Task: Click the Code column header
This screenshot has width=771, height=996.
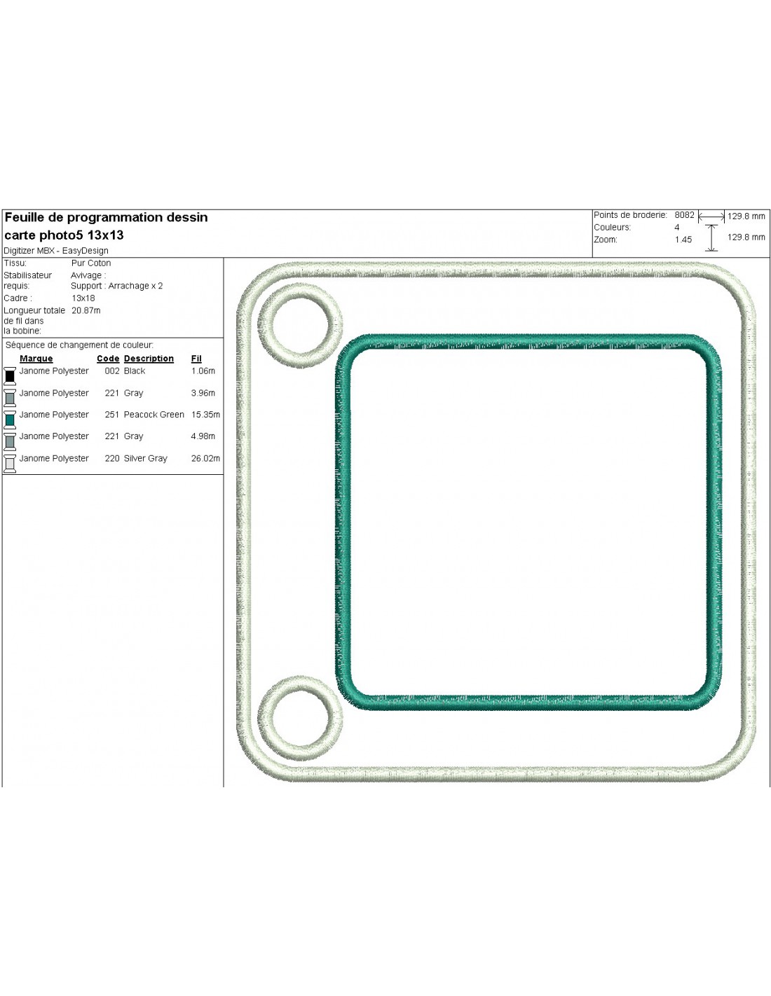Action: point(108,359)
